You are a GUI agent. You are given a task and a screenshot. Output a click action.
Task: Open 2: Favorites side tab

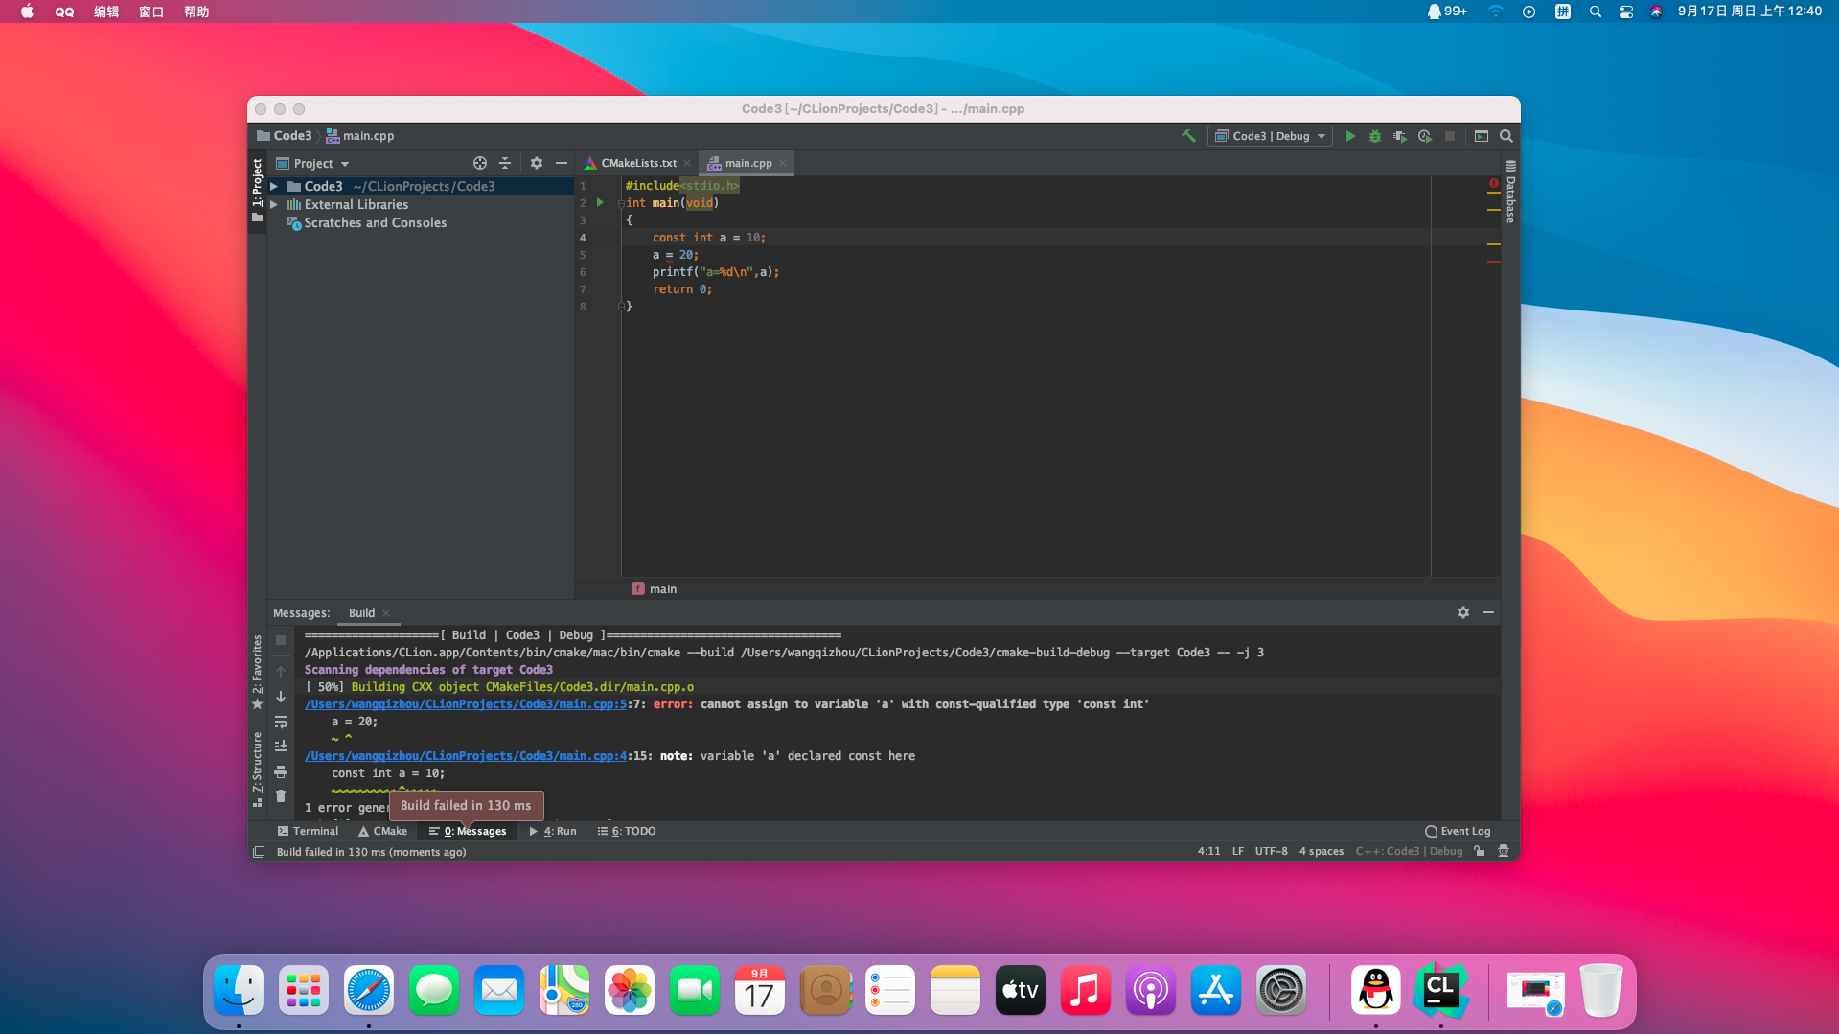pyautogui.click(x=257, y=671)
